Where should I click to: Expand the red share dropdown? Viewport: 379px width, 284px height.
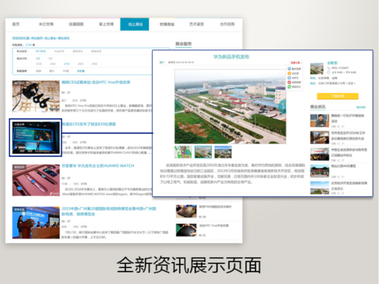point(296,63)
